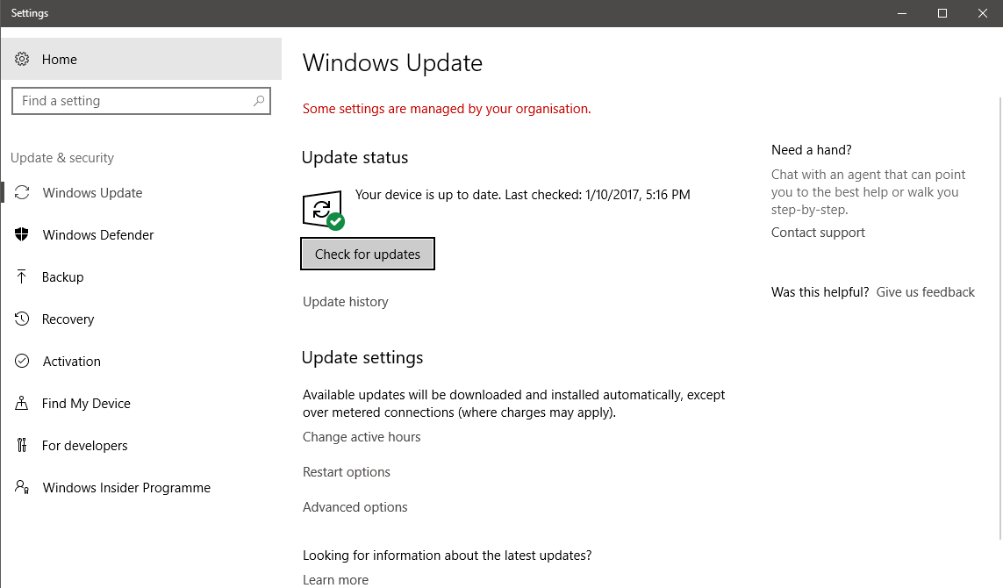Minimize the Settings window
Screen dimensions: 1003x588
pyautogui.click(x=902, y=13)
